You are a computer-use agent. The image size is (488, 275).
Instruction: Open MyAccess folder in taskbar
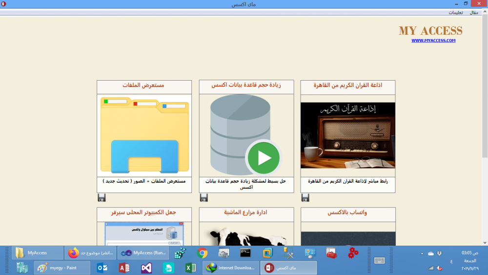click(38, 253)
